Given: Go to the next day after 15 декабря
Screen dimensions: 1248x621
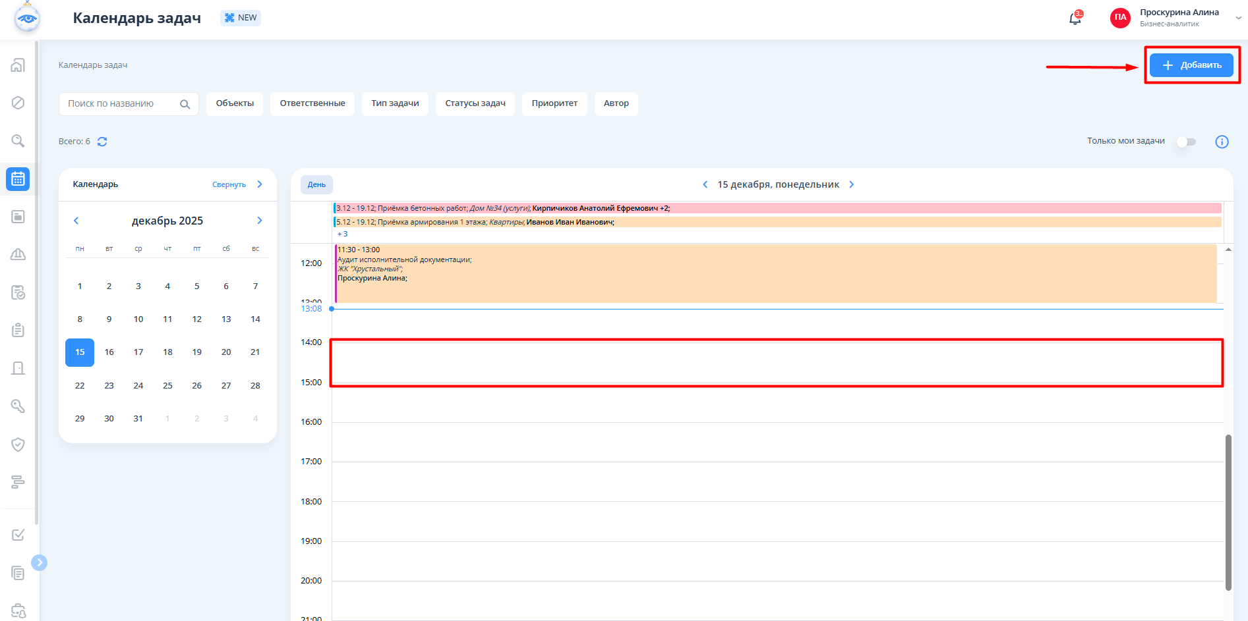Looking at the screenshot, I should tap(851, 184).
